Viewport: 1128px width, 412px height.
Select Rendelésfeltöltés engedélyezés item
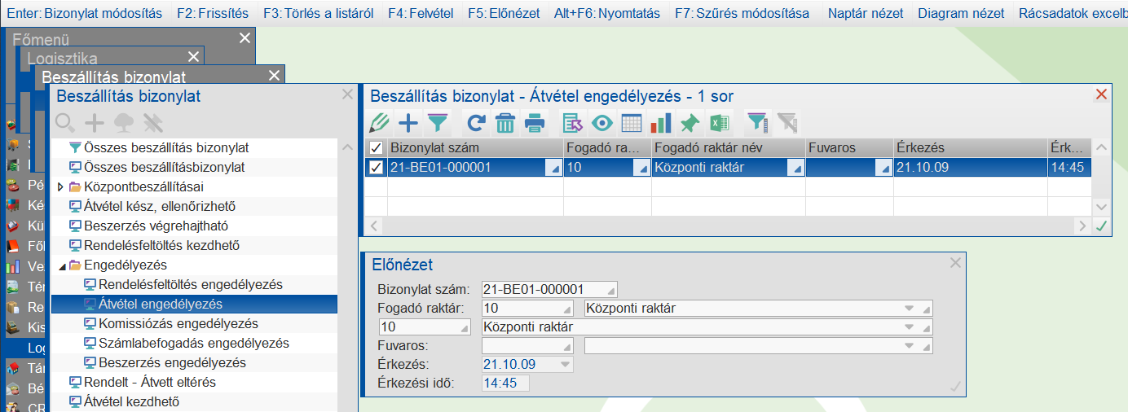tap(191, 285)
